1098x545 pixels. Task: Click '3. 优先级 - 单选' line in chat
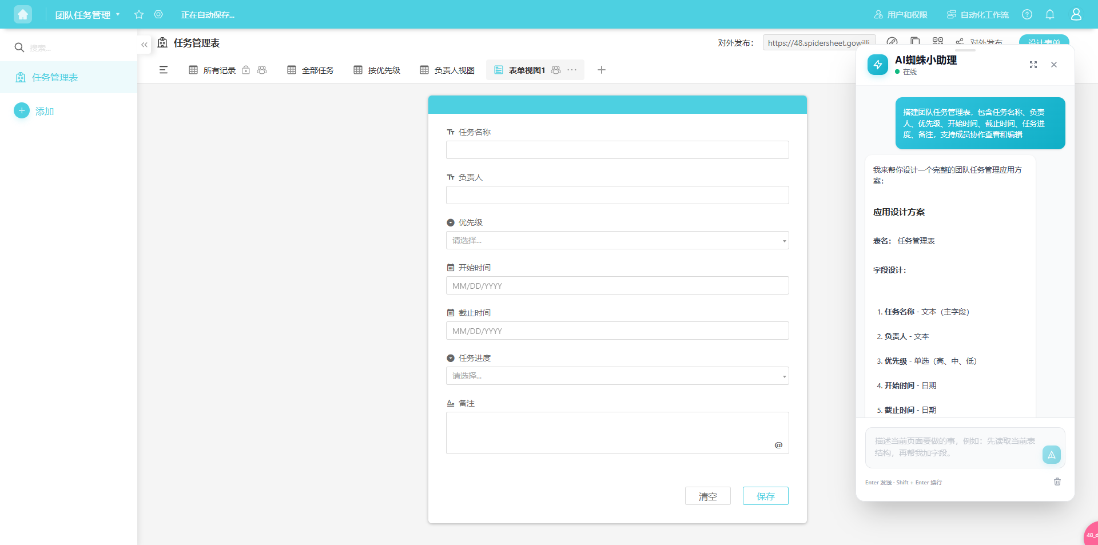coord(927,361)
